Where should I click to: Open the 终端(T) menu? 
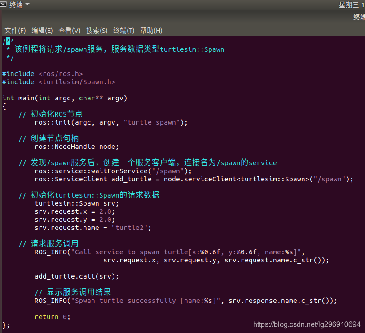(x=123, y=31)
